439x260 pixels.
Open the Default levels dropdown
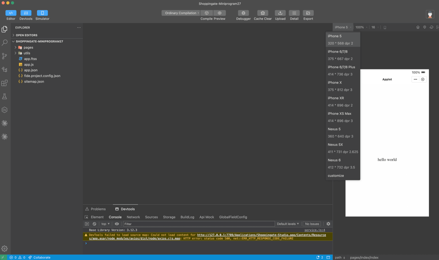click(288, 224)
